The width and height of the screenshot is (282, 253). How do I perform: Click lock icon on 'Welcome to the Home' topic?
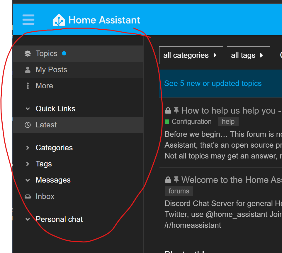point(168,180)
